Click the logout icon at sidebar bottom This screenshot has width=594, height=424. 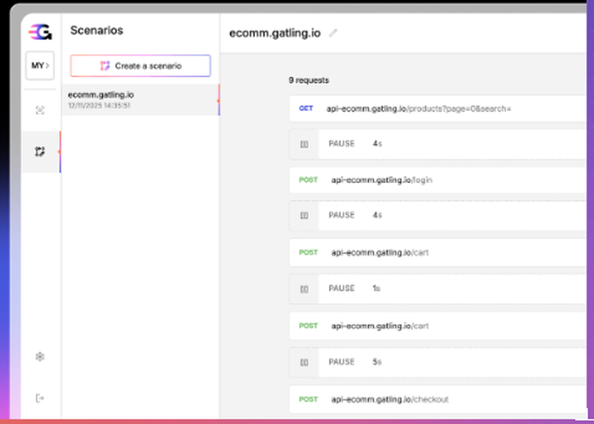[x=39, y=398]
